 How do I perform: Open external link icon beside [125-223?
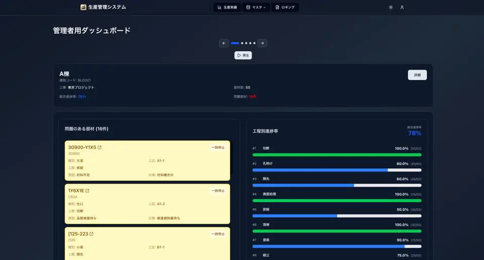coord(91,234)
